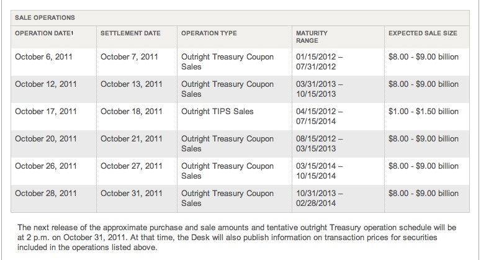Select the $1.00 - $1.50 billion sale size
Screen dimensions: 481x260
coord(423,112)
